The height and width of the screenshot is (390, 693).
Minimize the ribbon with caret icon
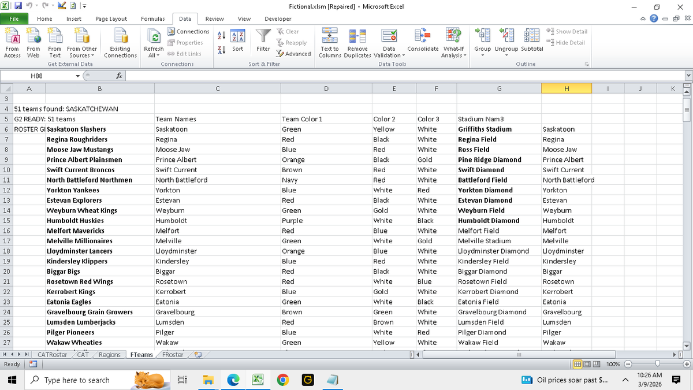pos(642,18)
